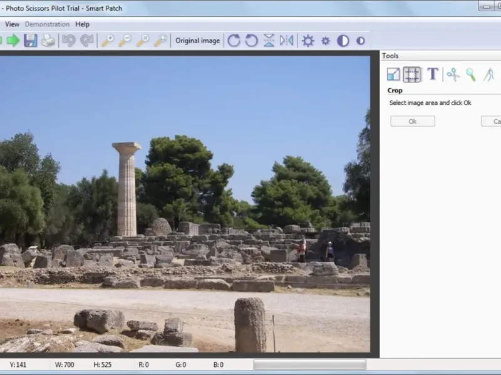Select the Resize tool in Tools panel
This screenshot has width=501, height=375.
click(393, 74)
